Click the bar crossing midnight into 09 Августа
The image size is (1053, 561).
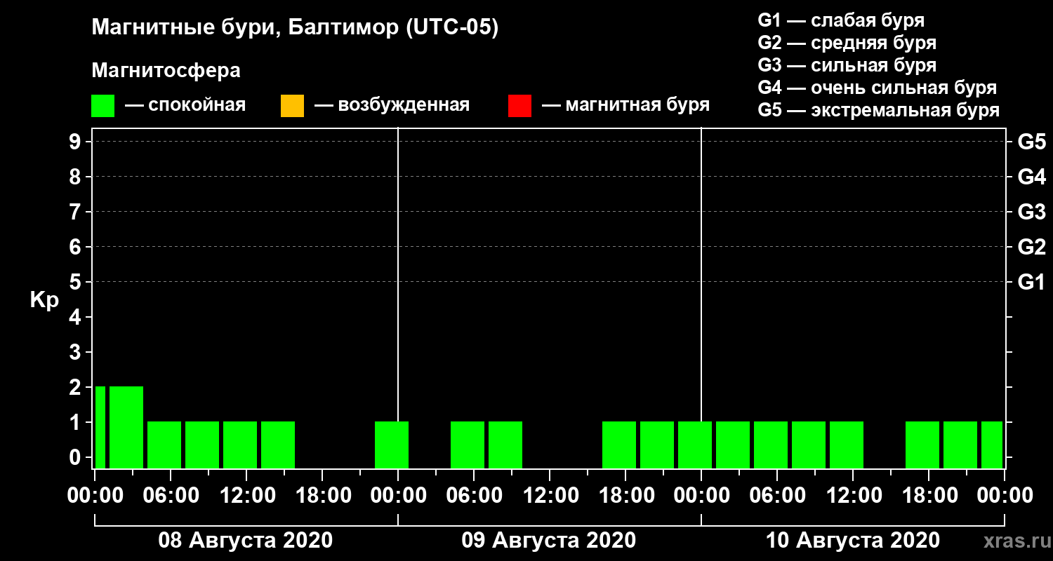pos(392,445)
